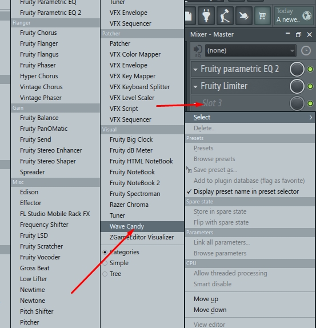Toggle Slot 3 green enable light
The height and width of the screenshot is (328, 316).
310,103
